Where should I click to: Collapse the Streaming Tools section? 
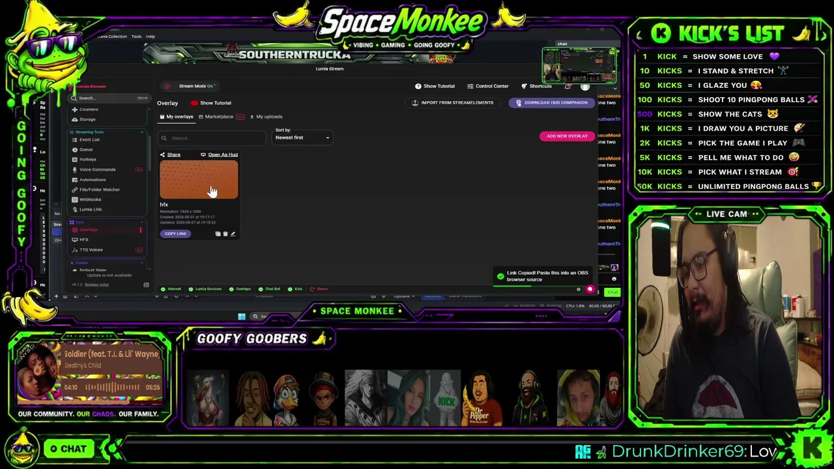141,132
